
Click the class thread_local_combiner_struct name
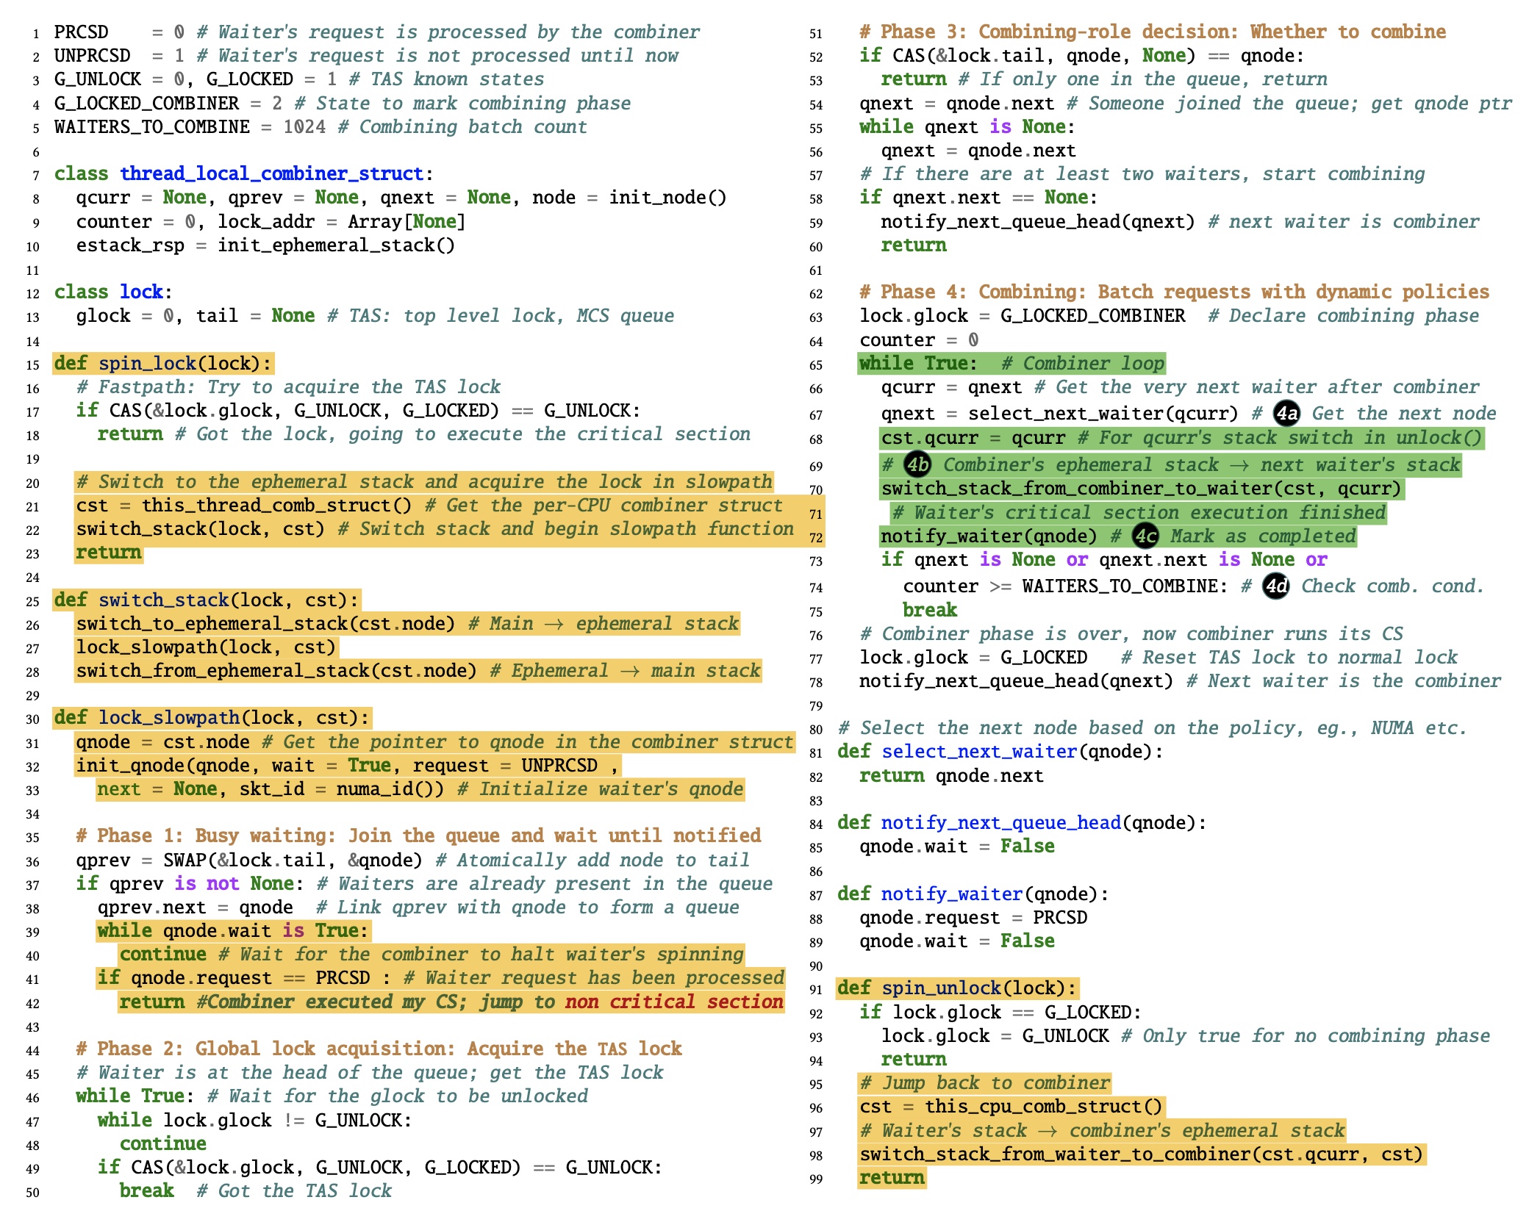[271, 173]
